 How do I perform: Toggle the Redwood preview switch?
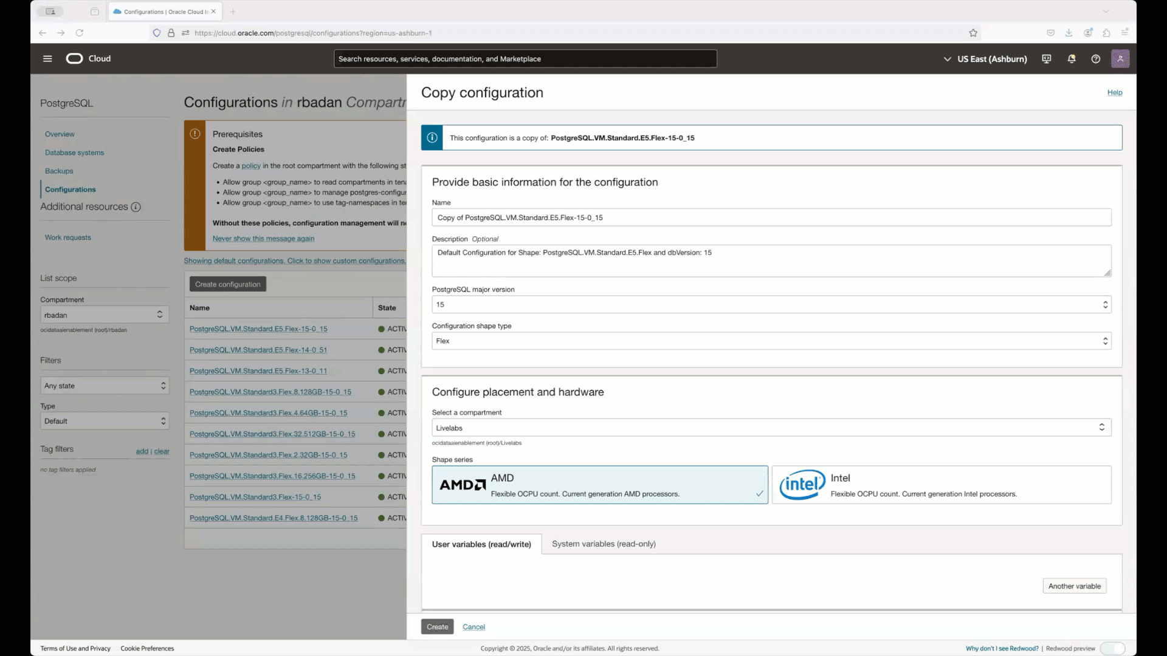[x=1112, y=648]
